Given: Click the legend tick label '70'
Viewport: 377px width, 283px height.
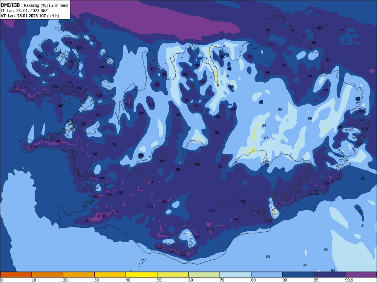Looking at the screenshot, I should [222, 280].
